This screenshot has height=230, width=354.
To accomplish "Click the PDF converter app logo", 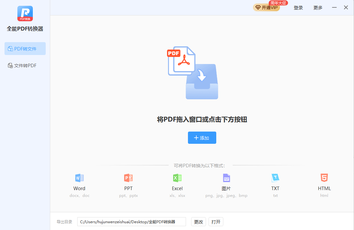I will 25,14.
